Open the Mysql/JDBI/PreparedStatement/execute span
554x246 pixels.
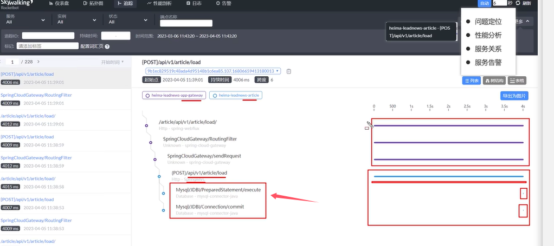tap(218, 192)
